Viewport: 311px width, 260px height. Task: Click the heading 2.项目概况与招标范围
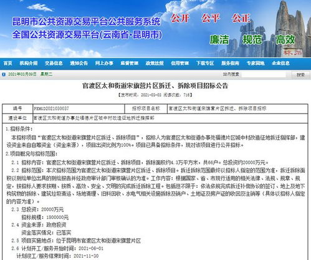click(32, 154)
